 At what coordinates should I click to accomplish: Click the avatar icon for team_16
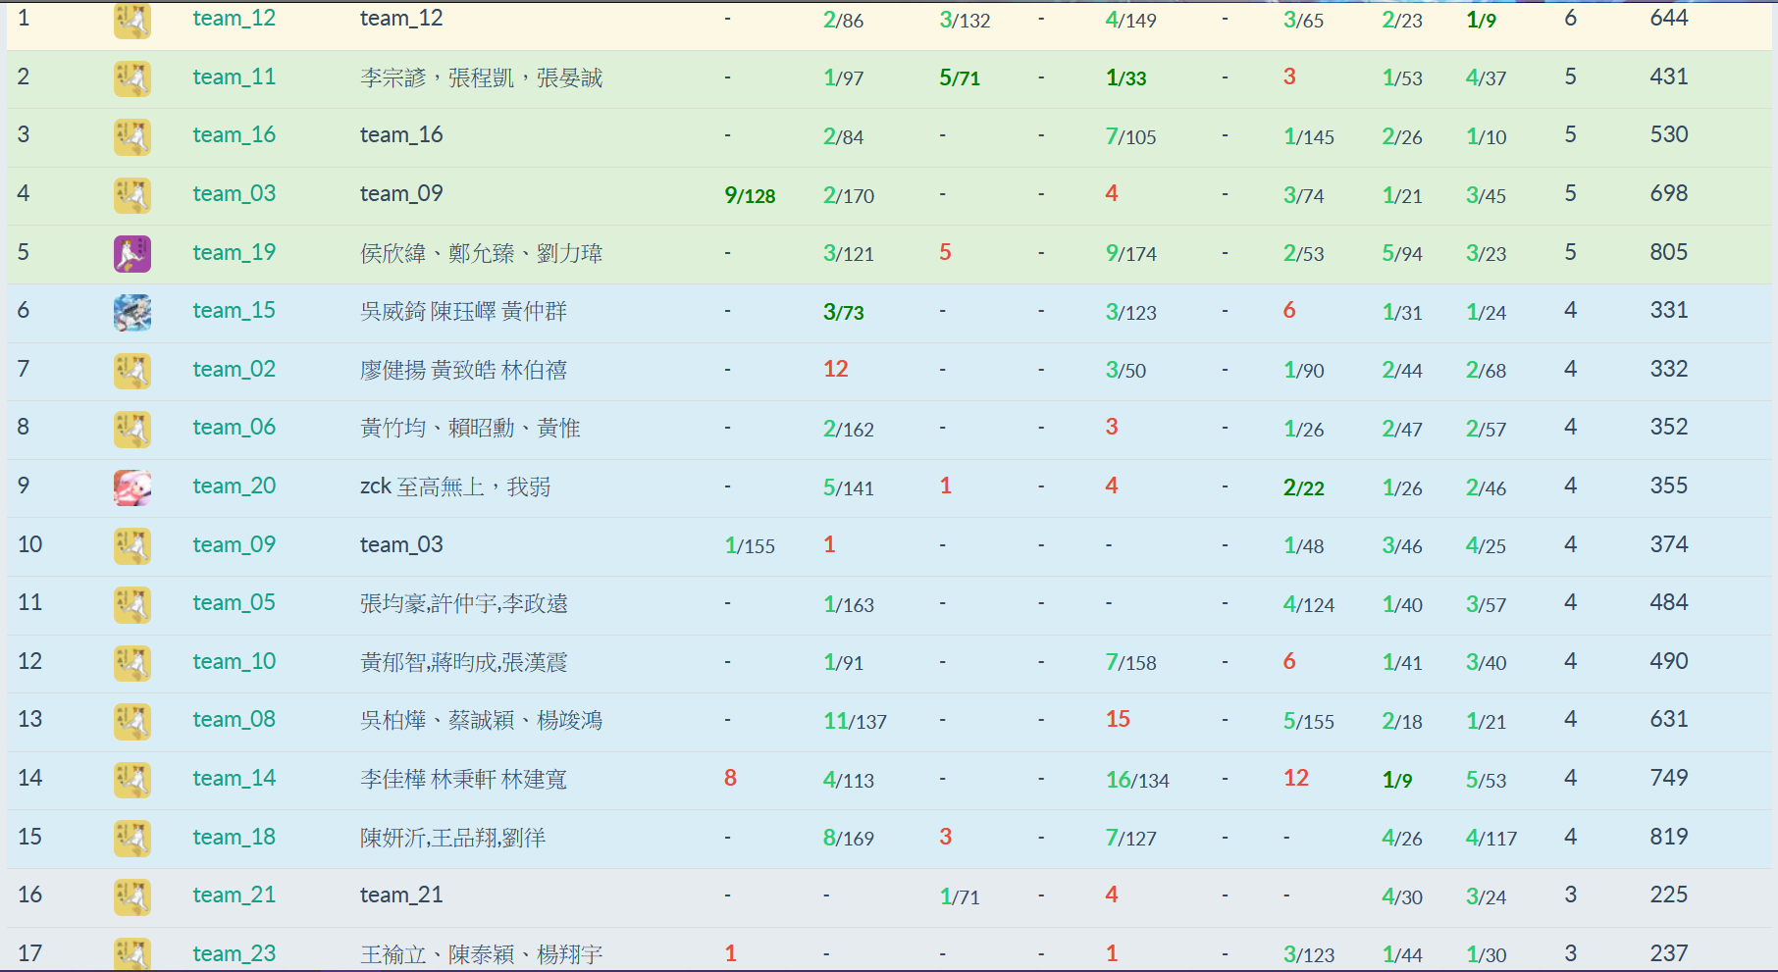click(x=132, y=137)
